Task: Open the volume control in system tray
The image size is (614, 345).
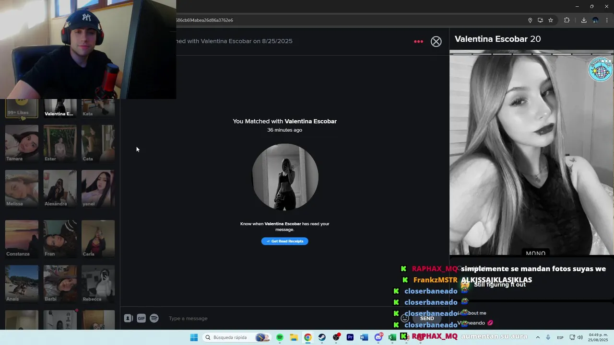Action: 580,337
